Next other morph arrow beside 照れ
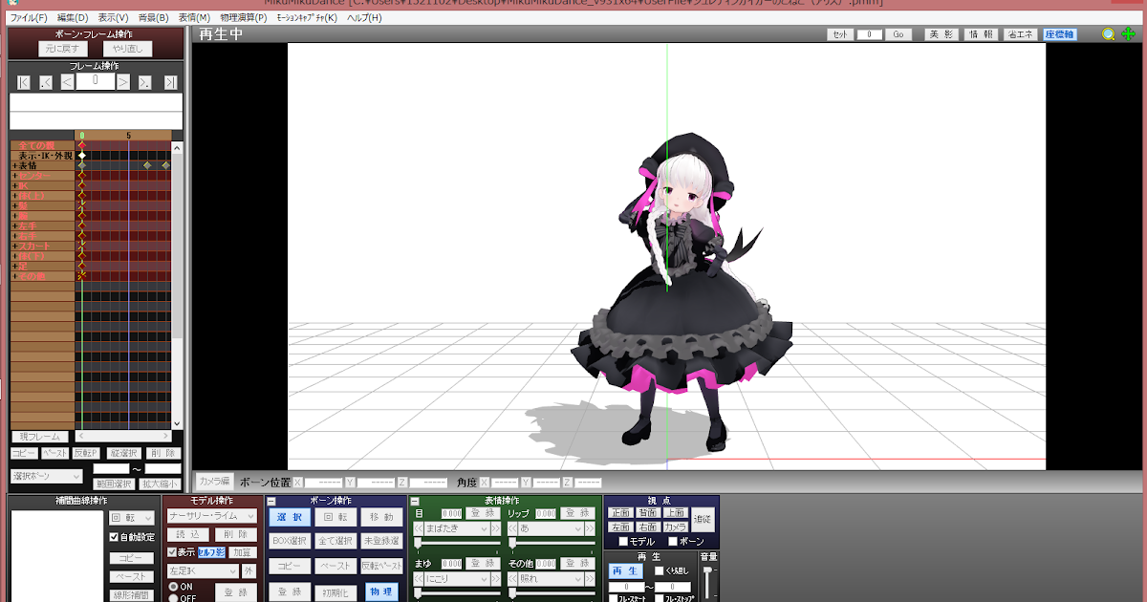The width and height of the screenshot is (1147, 602). (591, 578)
